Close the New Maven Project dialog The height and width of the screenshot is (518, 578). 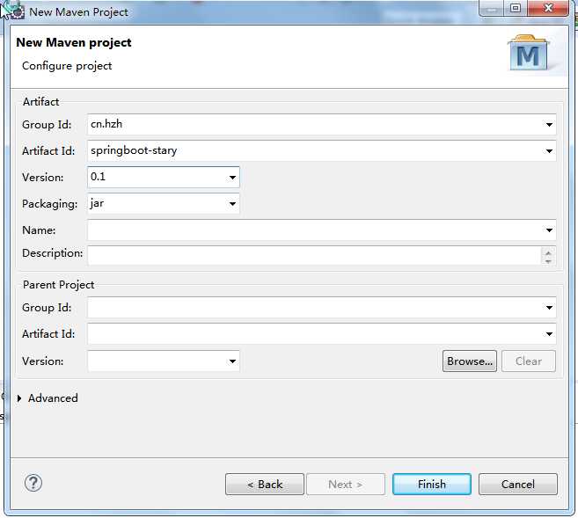pyautogui.click(x=548, y=8)
